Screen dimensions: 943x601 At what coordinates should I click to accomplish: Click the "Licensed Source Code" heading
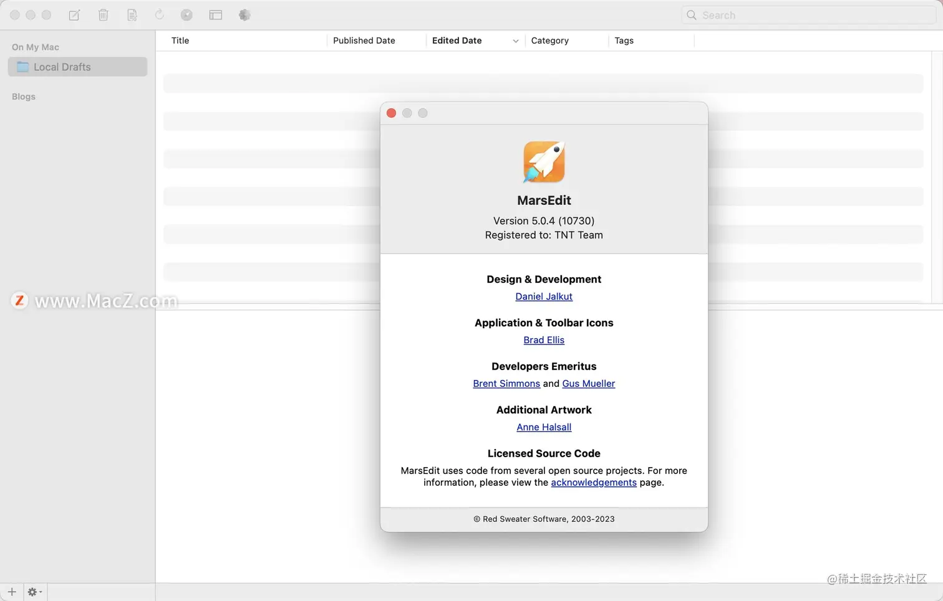(544, 453)
